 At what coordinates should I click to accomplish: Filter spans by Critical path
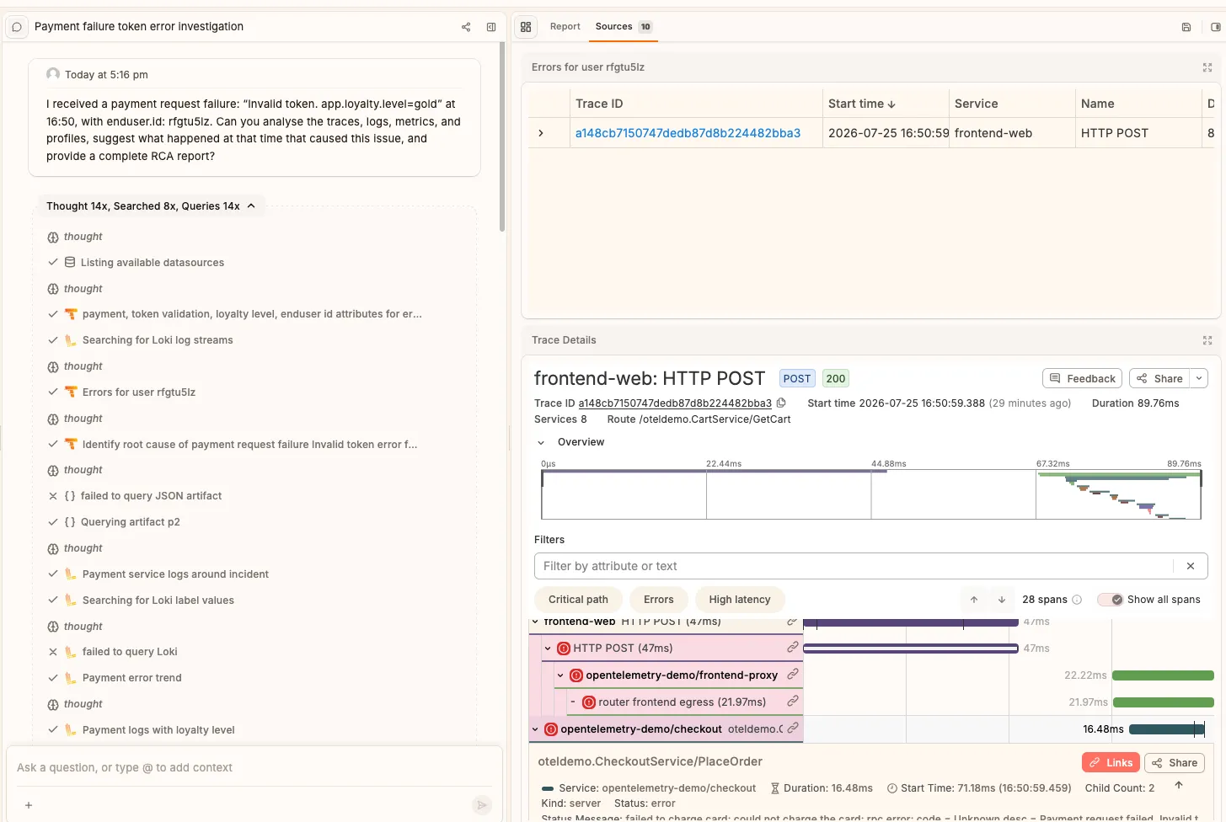pos(578,600)
